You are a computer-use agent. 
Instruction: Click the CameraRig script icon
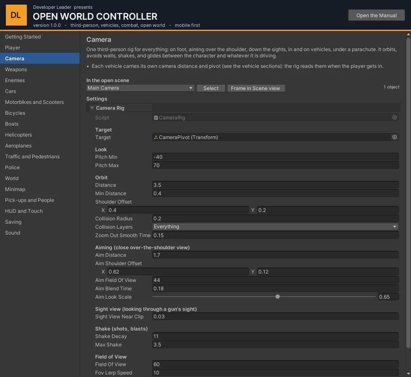156,118
